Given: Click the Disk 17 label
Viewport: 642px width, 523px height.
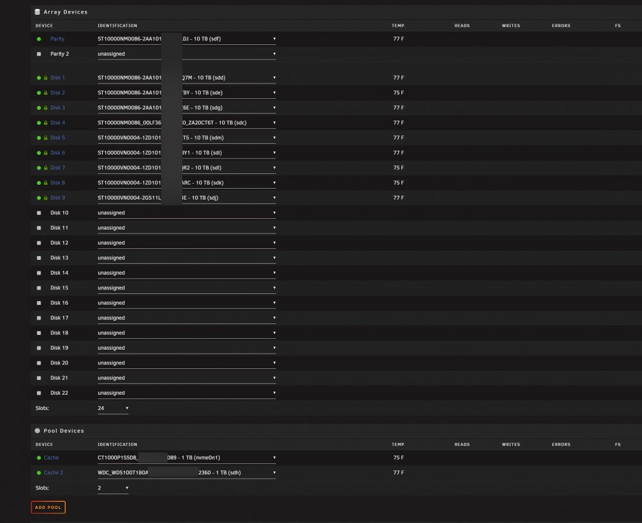Looking at the screenshot, I should [x=59, y=318].
